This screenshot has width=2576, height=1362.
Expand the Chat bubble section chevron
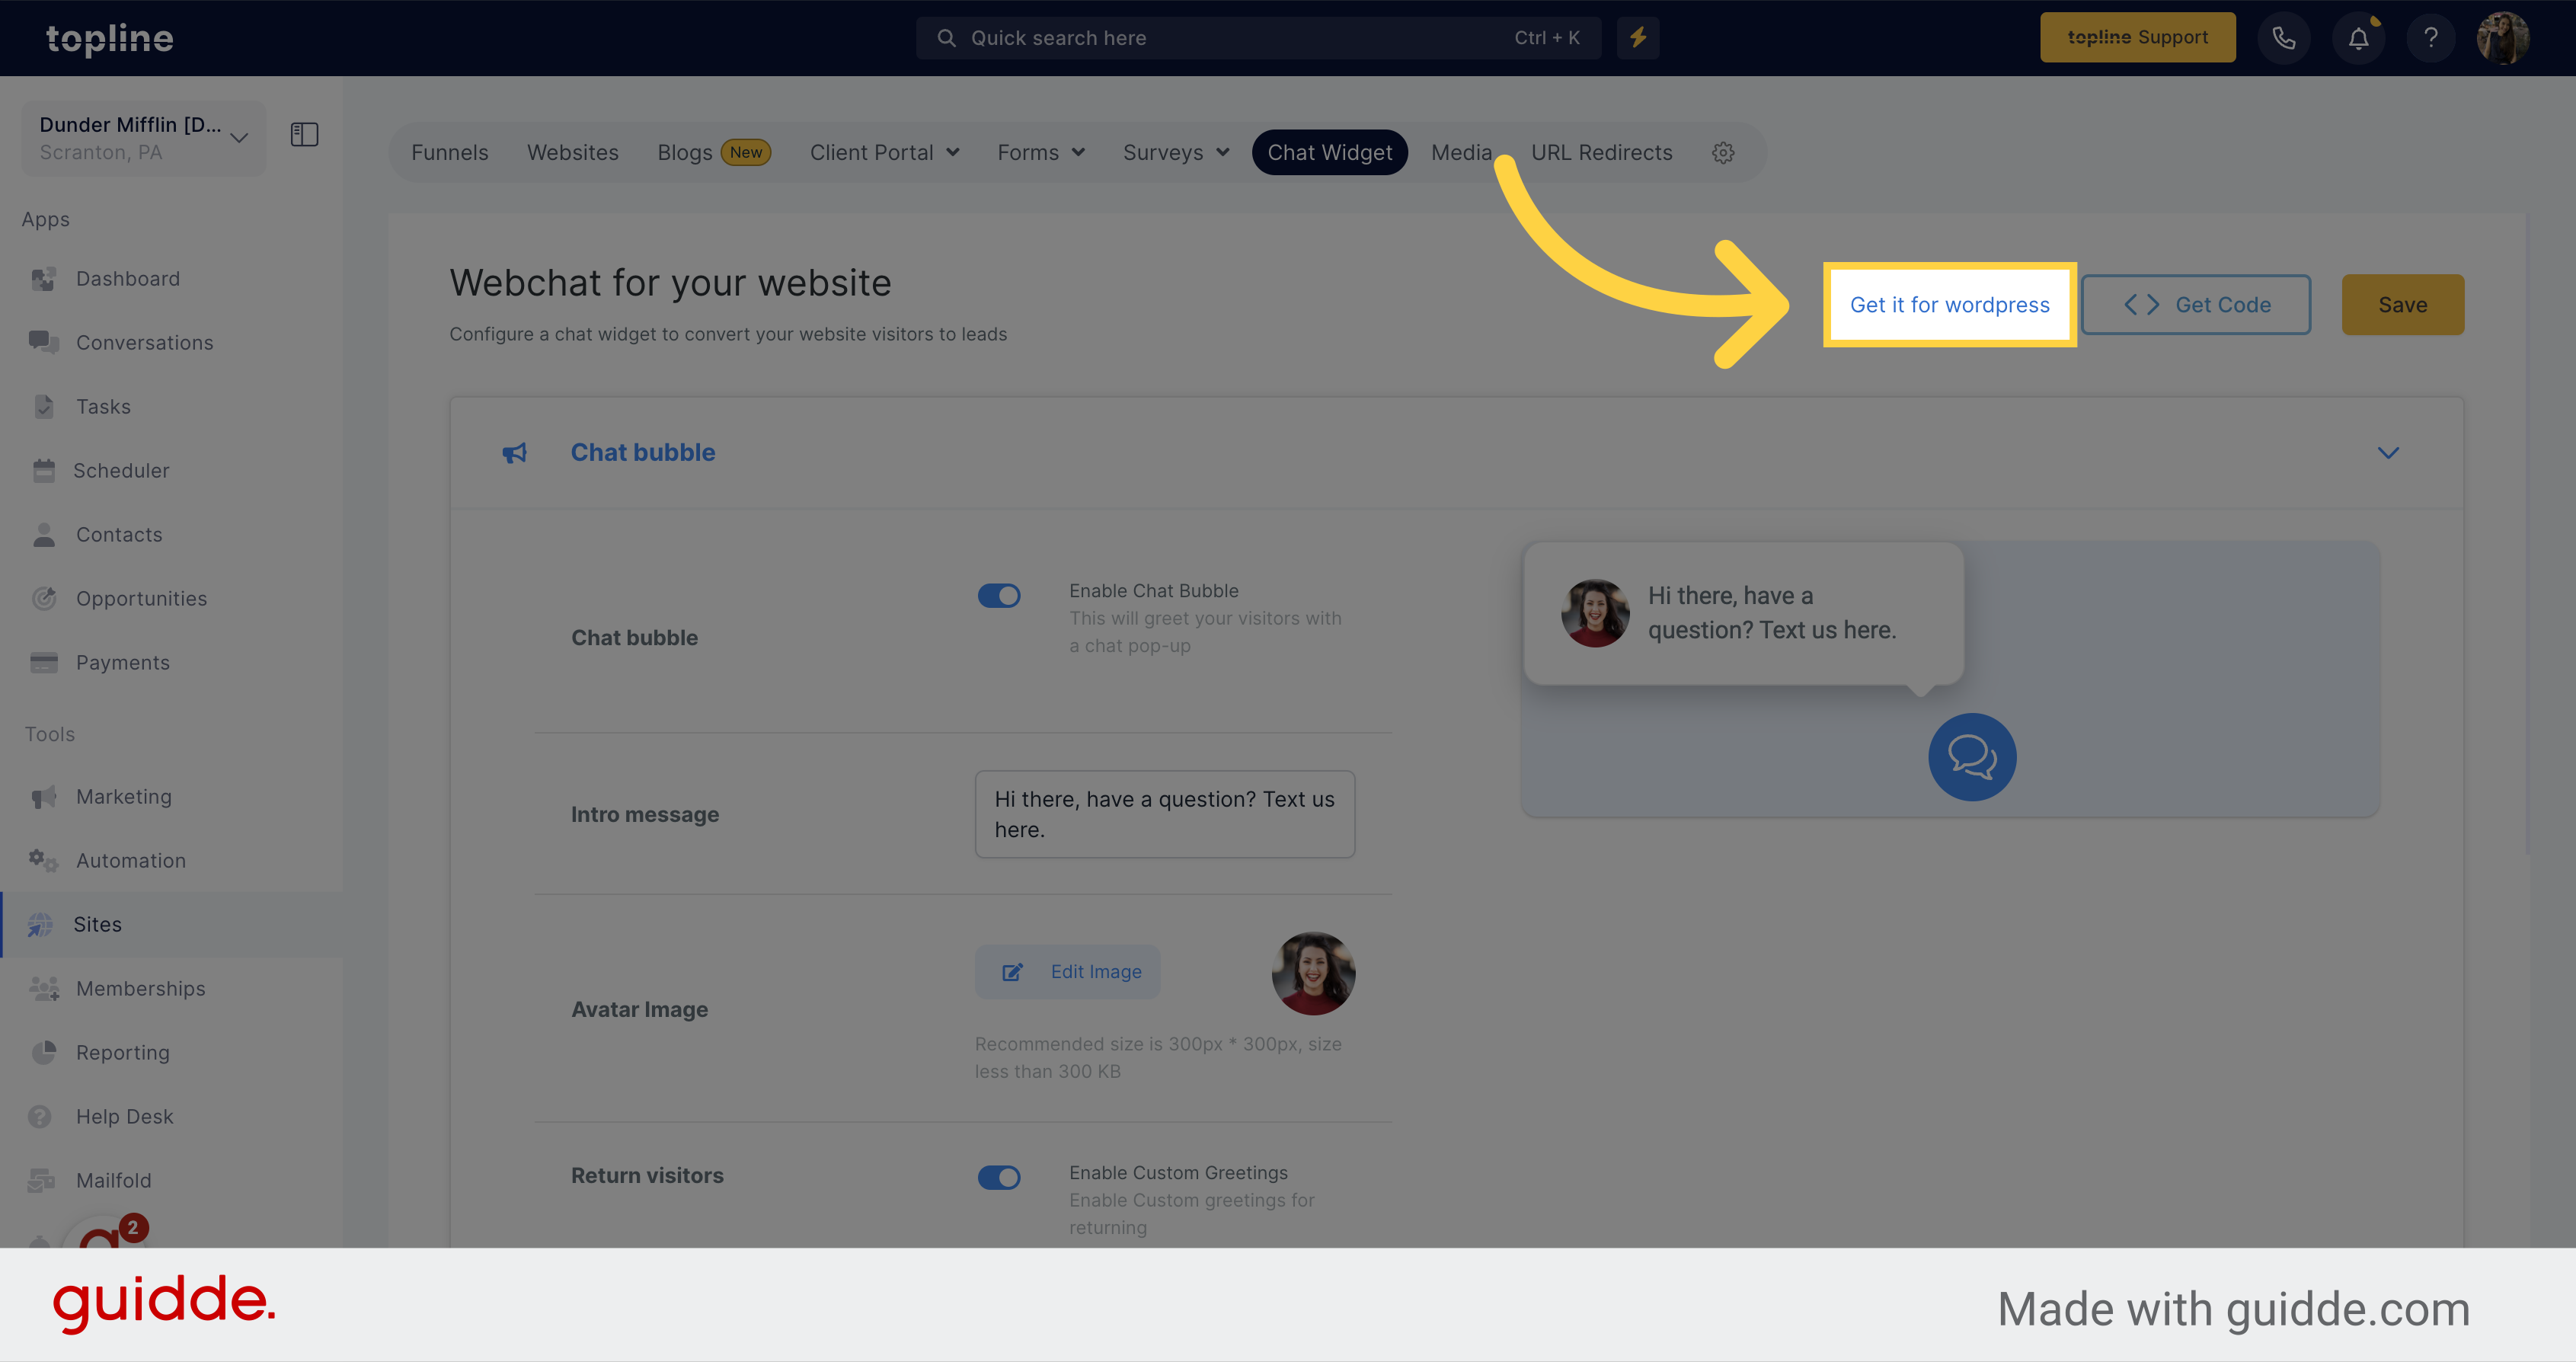pos(2389,453)
